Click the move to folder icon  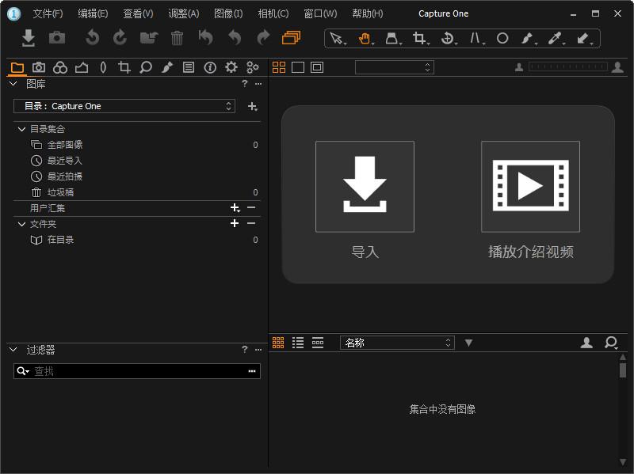(x=149, y=38)
